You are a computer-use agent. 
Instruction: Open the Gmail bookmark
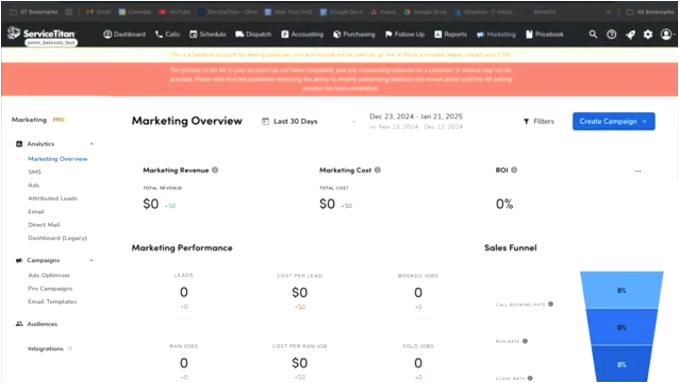(x=98, y=12)
